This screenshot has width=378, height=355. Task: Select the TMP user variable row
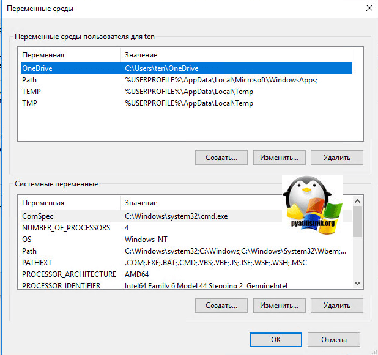pos(187,103)
